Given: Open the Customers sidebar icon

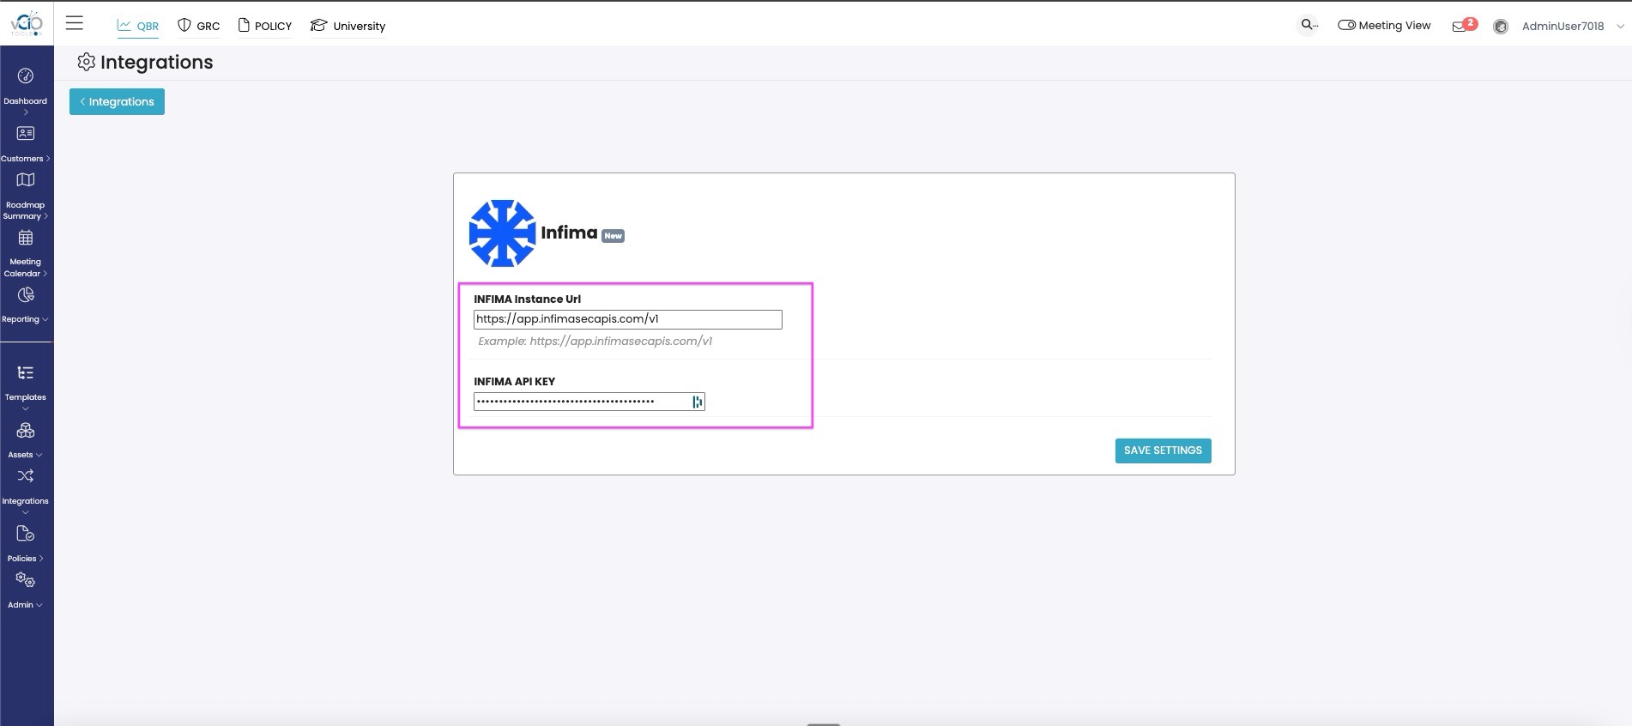Looking at the screenshot, I should coord(26,134).
